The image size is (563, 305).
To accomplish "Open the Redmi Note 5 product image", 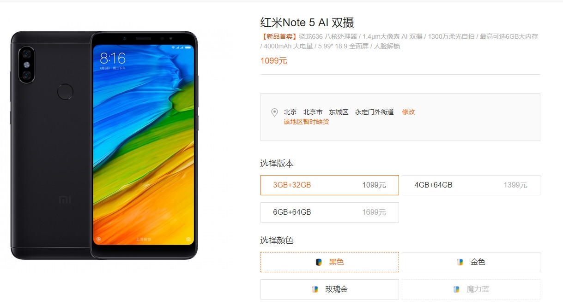I will [x=104, y=145].
